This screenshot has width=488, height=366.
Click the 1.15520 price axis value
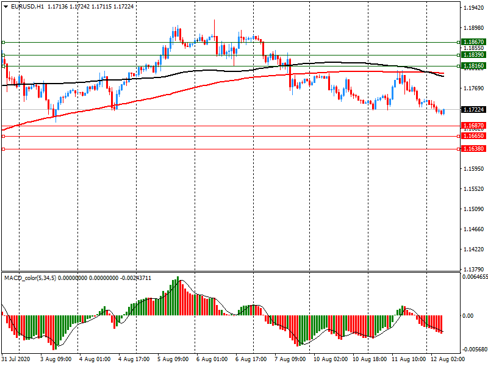(474, 189)
